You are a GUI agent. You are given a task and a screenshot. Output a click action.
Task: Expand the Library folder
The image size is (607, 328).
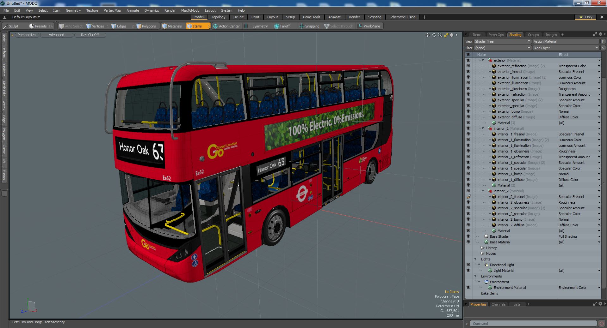click(x=483, y=248)
